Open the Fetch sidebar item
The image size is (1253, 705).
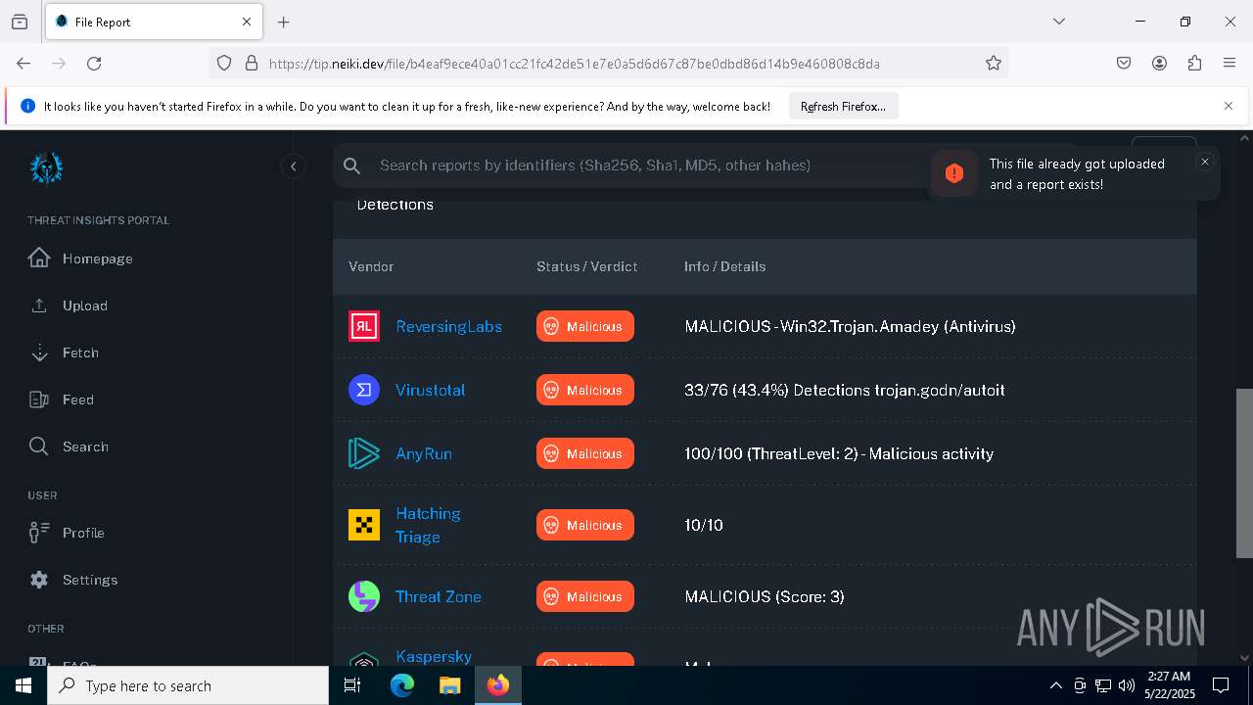64,352
